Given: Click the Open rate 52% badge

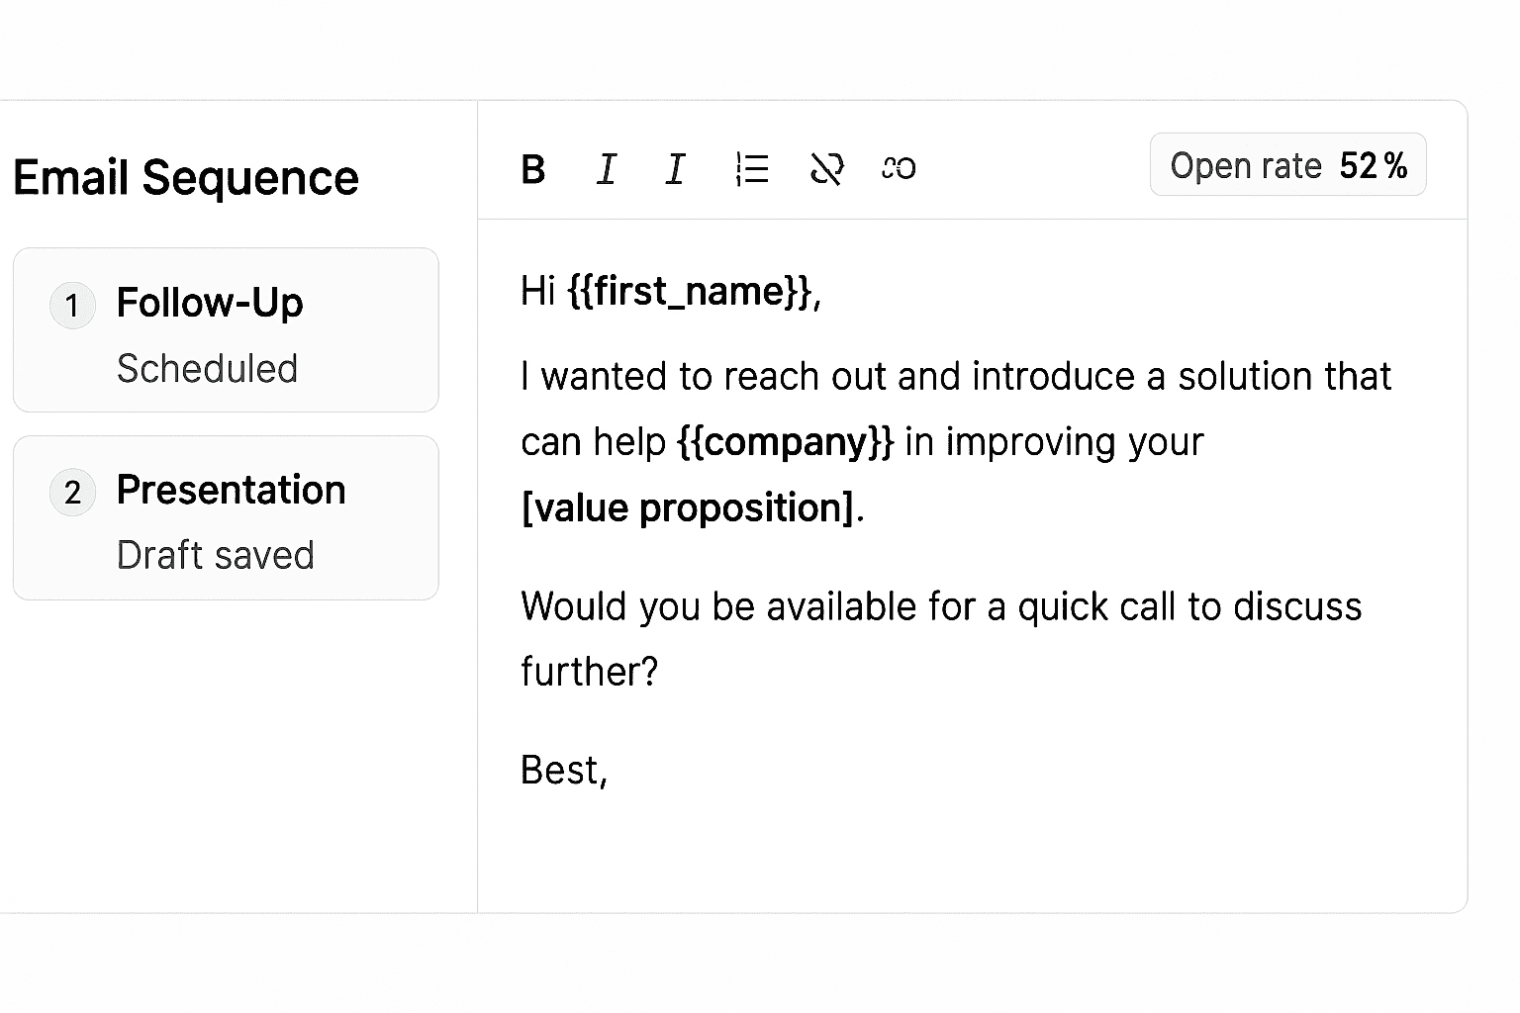Looking at the screenshot, I should click(1287, 165).
